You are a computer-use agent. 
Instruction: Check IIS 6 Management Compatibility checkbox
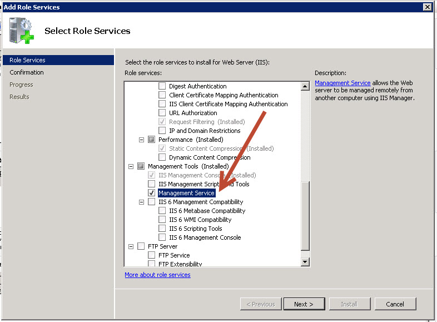pyautogui.click(x=151, y=202)
